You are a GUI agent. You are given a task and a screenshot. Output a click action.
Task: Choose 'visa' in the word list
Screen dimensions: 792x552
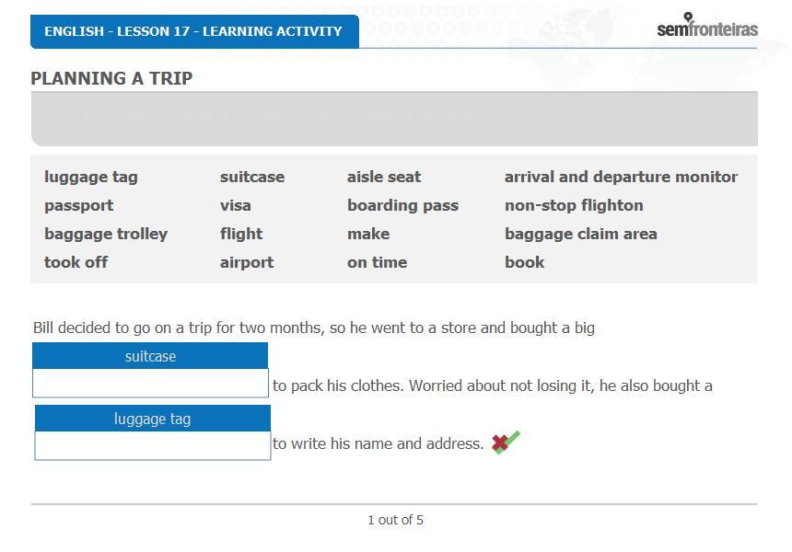[x=236, y=206]
